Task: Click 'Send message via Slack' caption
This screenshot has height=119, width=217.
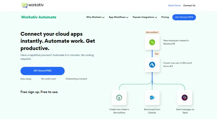Action: click(185, 111)
